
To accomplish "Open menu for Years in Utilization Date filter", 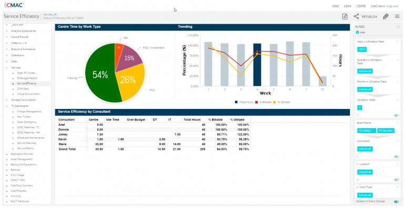I will (398, 41).
